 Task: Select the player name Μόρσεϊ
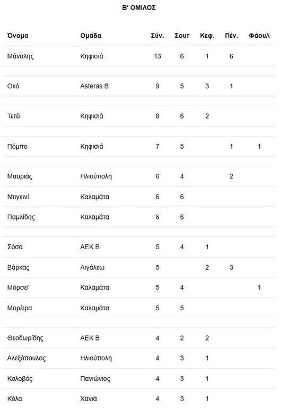[x=18, y=287]
